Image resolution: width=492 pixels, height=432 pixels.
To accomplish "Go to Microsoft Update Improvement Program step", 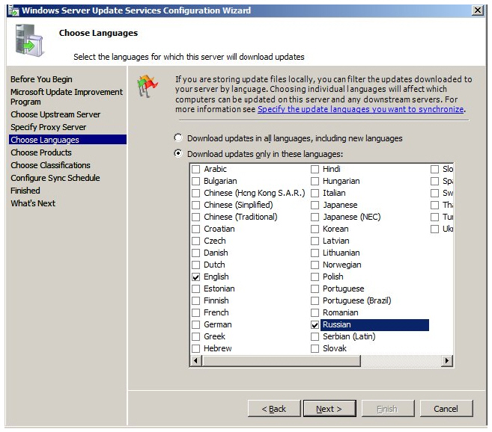I will [x=67, y=97].
